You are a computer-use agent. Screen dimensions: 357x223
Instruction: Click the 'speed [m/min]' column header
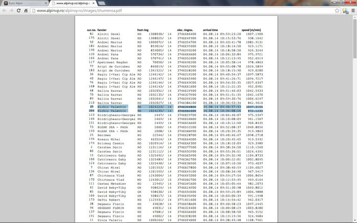pos(252,30)
